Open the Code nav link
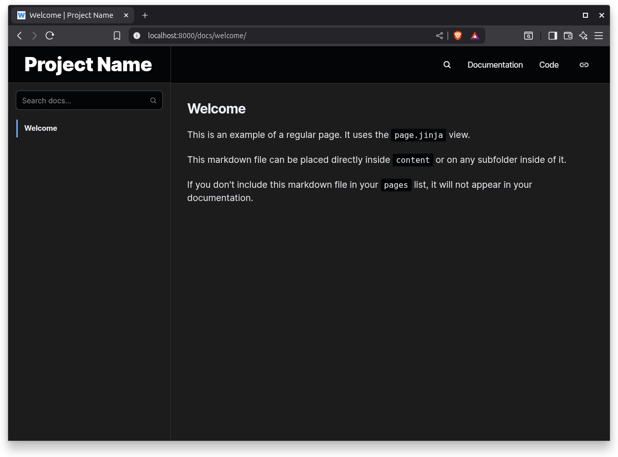 coord(549,65)
